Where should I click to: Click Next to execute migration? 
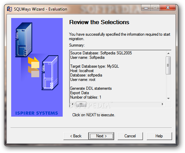(101, 136)
